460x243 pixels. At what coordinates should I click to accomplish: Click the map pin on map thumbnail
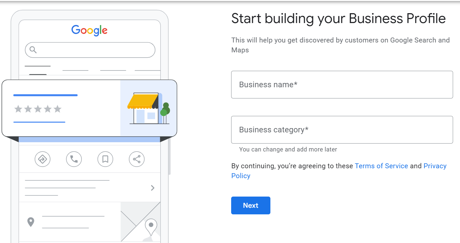pyautogui.click(x=151, y=227)
